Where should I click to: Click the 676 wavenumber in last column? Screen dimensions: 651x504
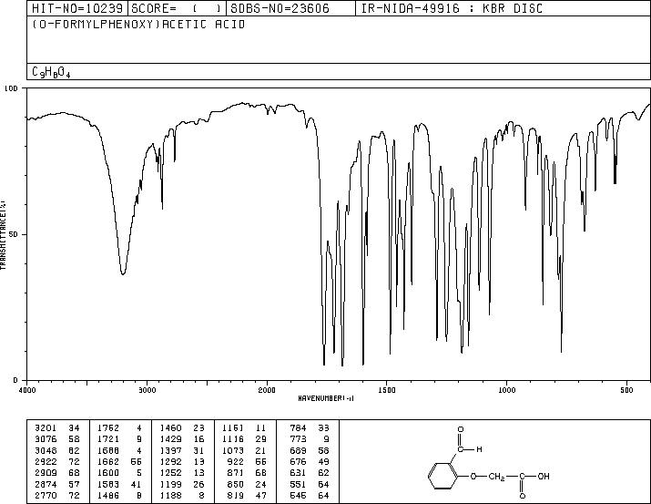(298, 461)
